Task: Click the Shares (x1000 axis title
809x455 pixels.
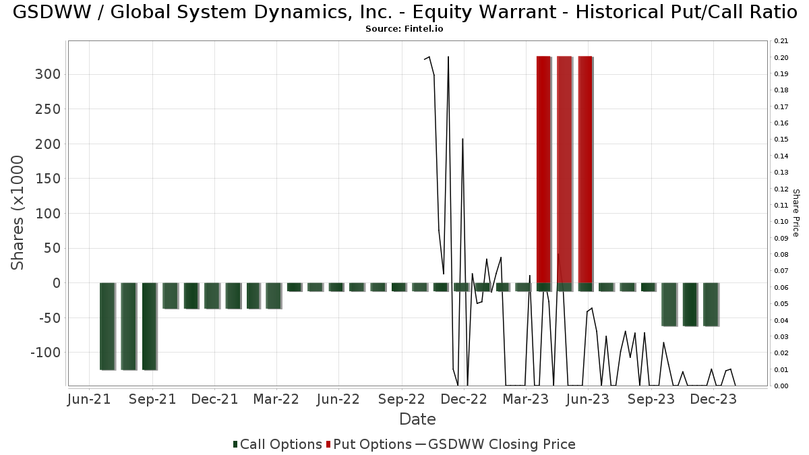Action: [18, 213]
